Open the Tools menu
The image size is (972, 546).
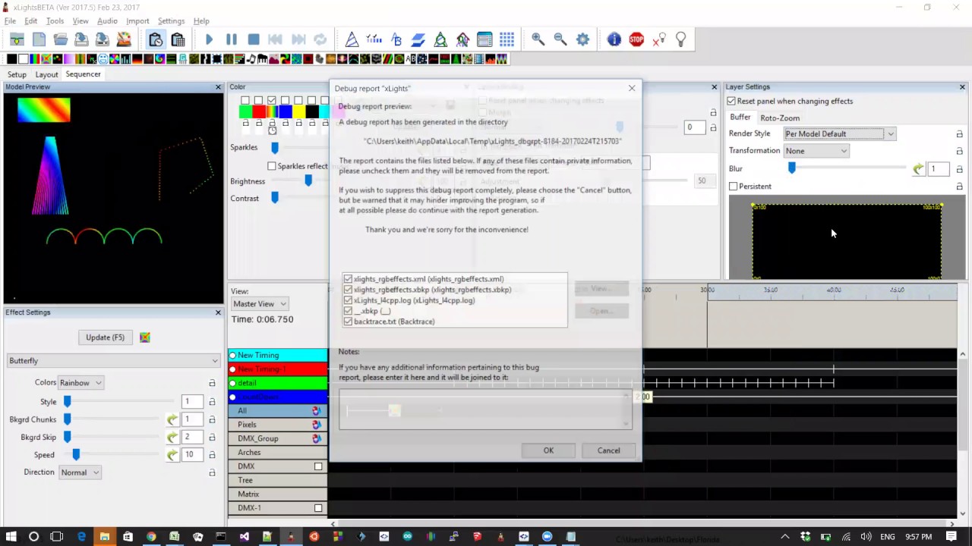[x=55, y=21]
